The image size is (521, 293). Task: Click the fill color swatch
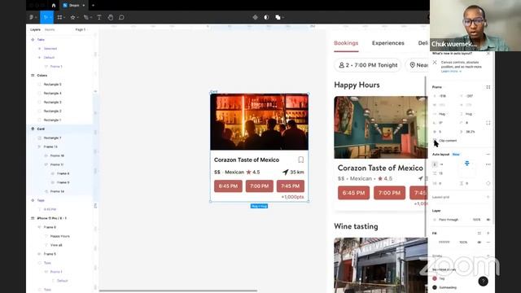[435, 243]
